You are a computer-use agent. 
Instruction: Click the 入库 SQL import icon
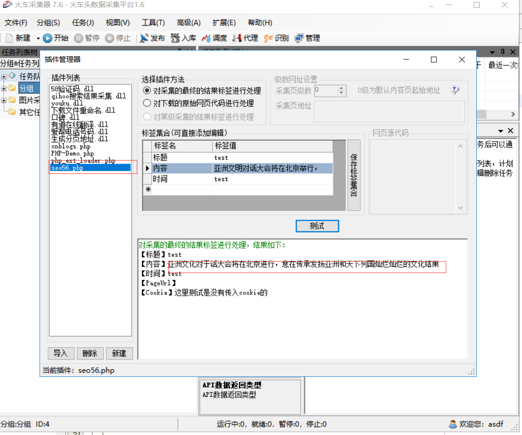175,38
